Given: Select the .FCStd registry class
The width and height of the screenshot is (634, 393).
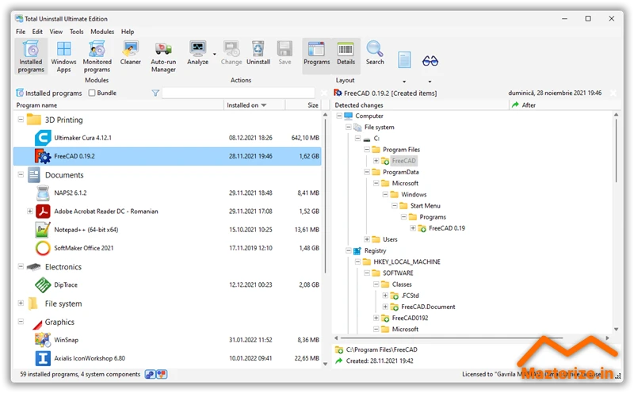Looking at the screenshot, I should pyautogui.click(x=410, y=296).
